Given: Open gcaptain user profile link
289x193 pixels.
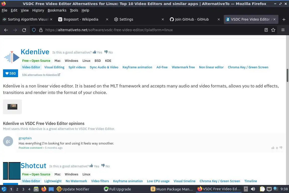Looking at the screenshot, I should coord(25,138).
